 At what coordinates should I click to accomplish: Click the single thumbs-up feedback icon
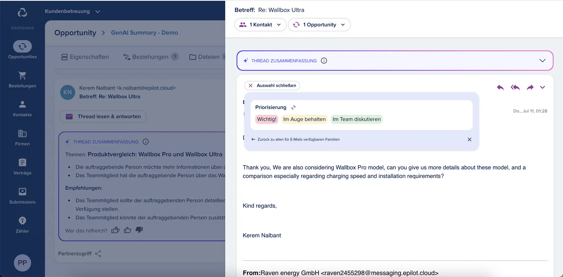pyautogui.click(x=127, y=230)
